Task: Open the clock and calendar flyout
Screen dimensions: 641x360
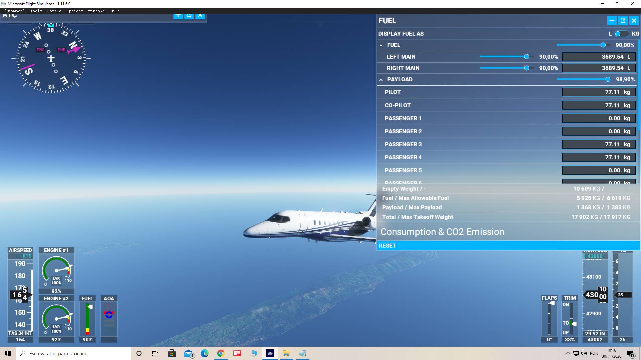Action: [x=612, y=353]
